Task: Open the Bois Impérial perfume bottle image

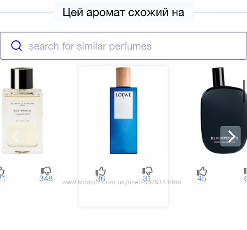Action: click(x=22, y=111)
